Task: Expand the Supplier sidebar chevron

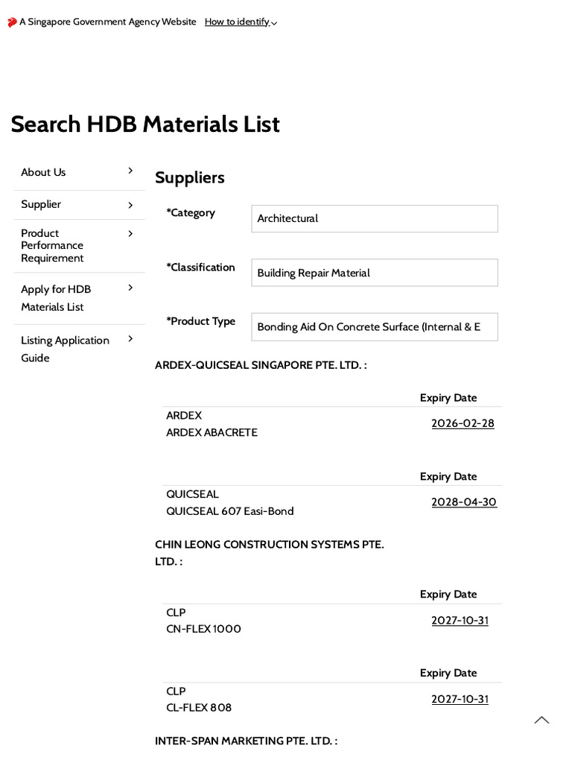Action: (x=130, y=205)
